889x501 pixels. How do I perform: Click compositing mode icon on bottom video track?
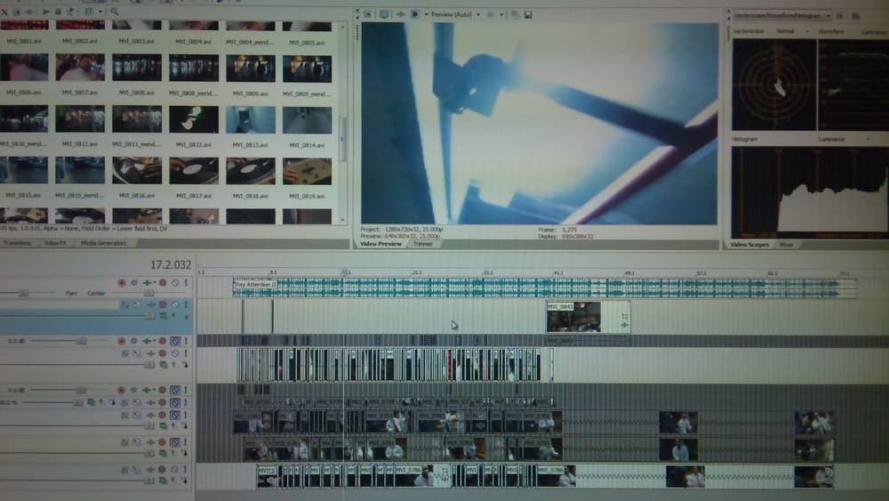(x=164, y=481)
